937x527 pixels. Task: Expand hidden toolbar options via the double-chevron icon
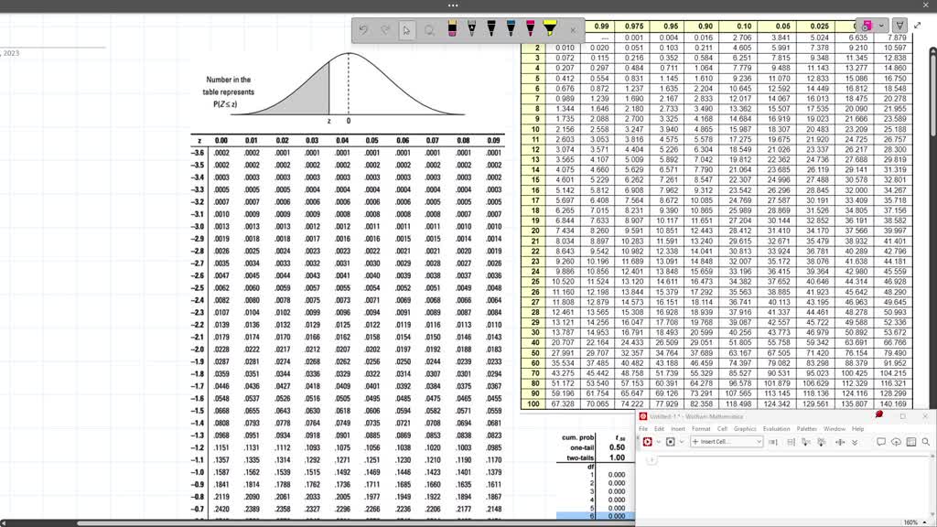(855, 443)
